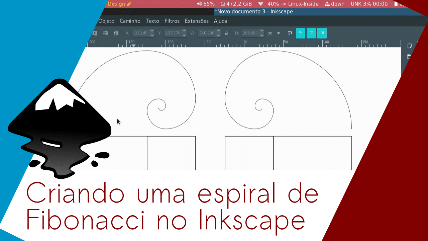Click the Wi-Fi icon in the status bar
Screen dimensions: 428x241
point(260,4)
